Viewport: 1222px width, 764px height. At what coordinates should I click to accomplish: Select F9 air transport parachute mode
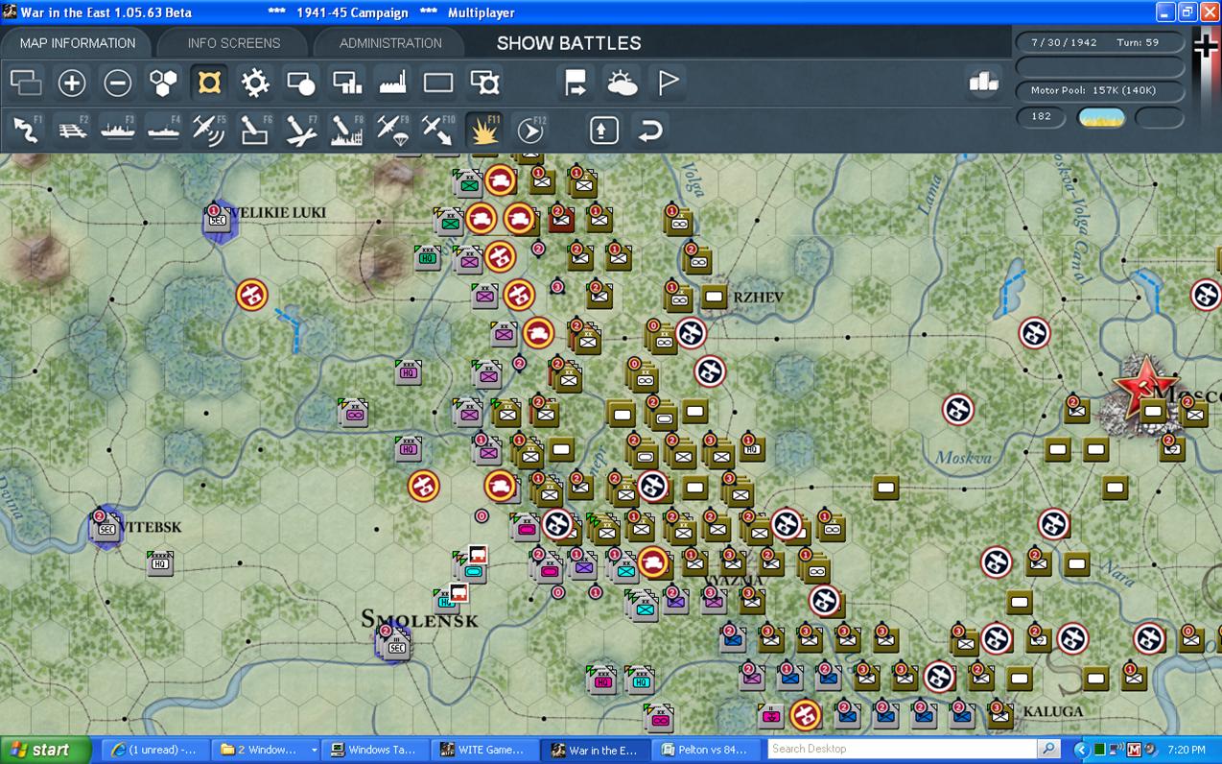(392, 130)
